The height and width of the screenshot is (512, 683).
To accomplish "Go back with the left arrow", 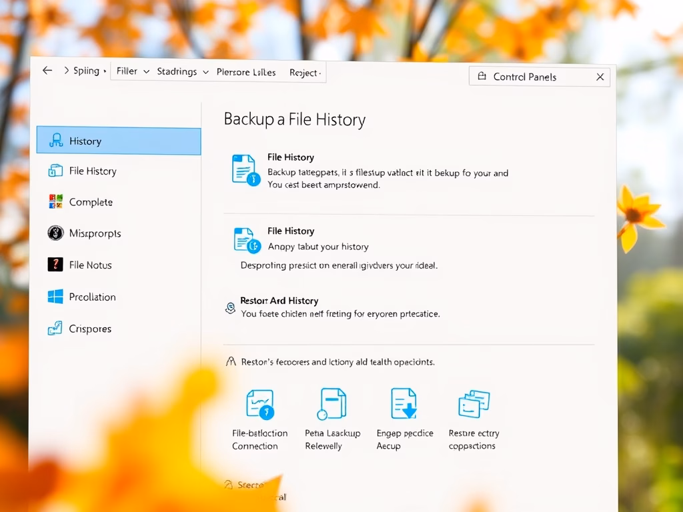I will [47, 70].
